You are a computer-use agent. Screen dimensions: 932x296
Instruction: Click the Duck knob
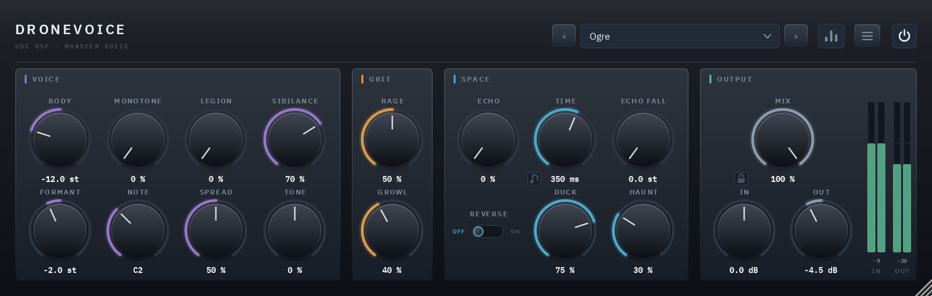565,231
